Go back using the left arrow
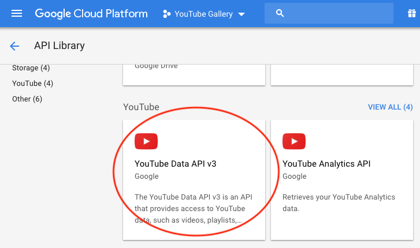The image size is (420, 248). pyautogui.click(x=14, y=46)
